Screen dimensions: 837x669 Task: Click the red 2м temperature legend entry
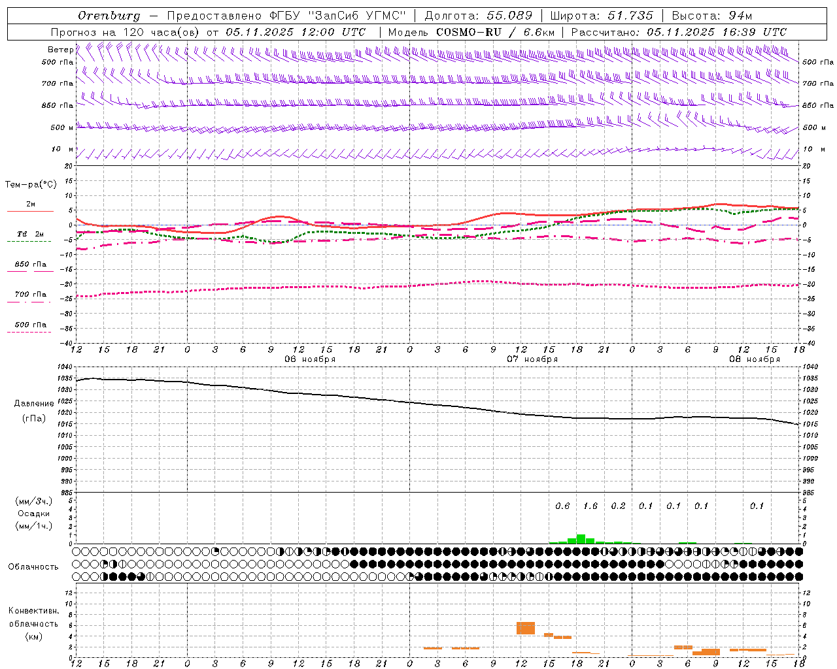[30, 206]
